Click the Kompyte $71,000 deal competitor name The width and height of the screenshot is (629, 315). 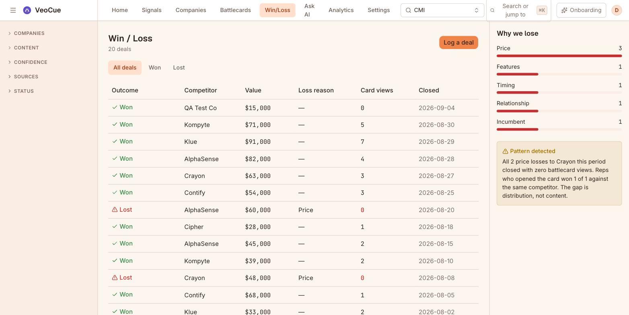pos(197,125)
